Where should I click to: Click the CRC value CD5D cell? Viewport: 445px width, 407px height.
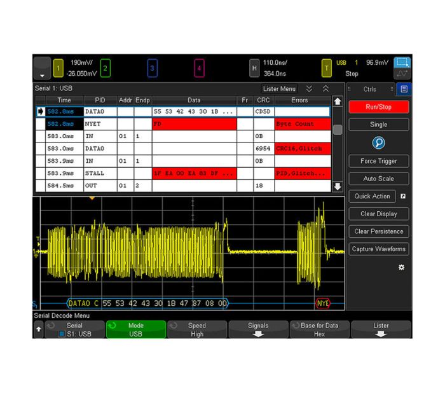click(x=264, y=111)
